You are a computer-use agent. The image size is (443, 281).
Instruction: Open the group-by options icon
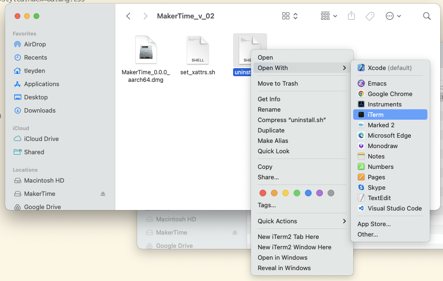[325, 16]
